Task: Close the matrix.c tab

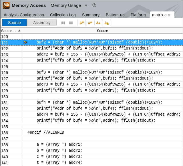Action: (169, 15)
